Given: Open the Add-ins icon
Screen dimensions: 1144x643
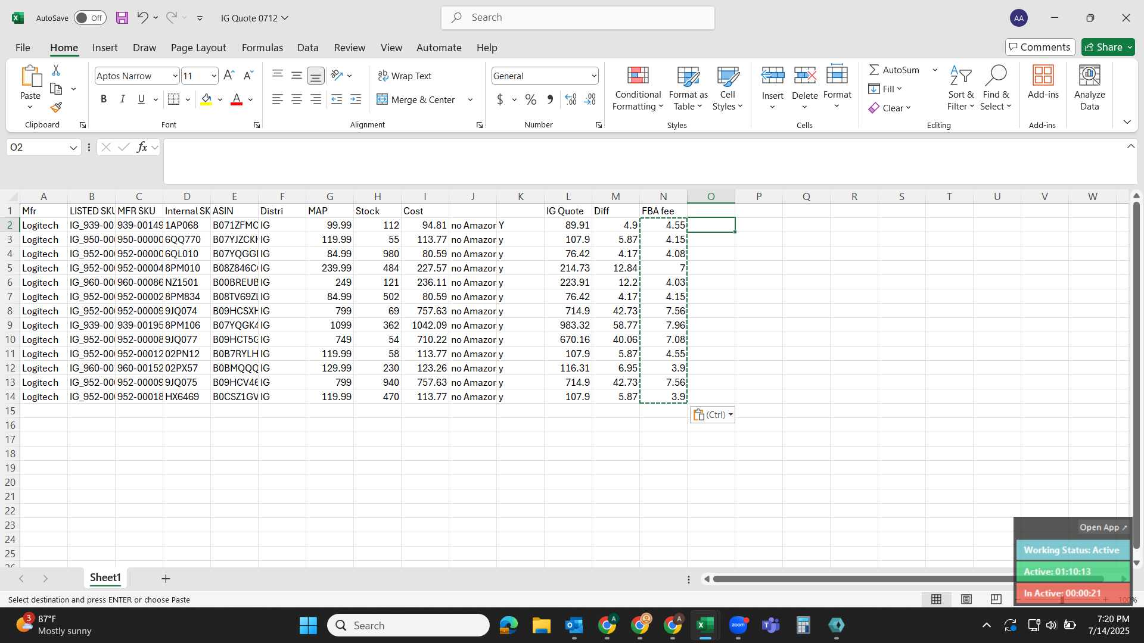Looking at the screenshot, I should pyautogui.click(x=1043, y=82).
